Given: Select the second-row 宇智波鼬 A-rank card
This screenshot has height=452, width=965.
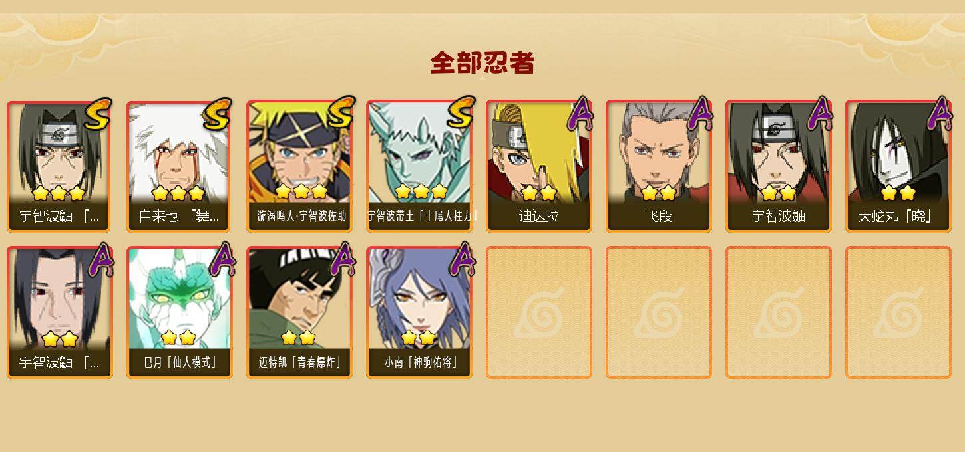Looking at the screenshot, I should click(59, 312).
